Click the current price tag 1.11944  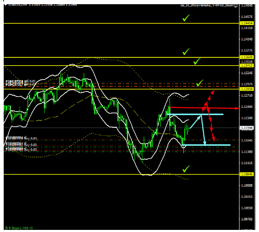[247, 128]
